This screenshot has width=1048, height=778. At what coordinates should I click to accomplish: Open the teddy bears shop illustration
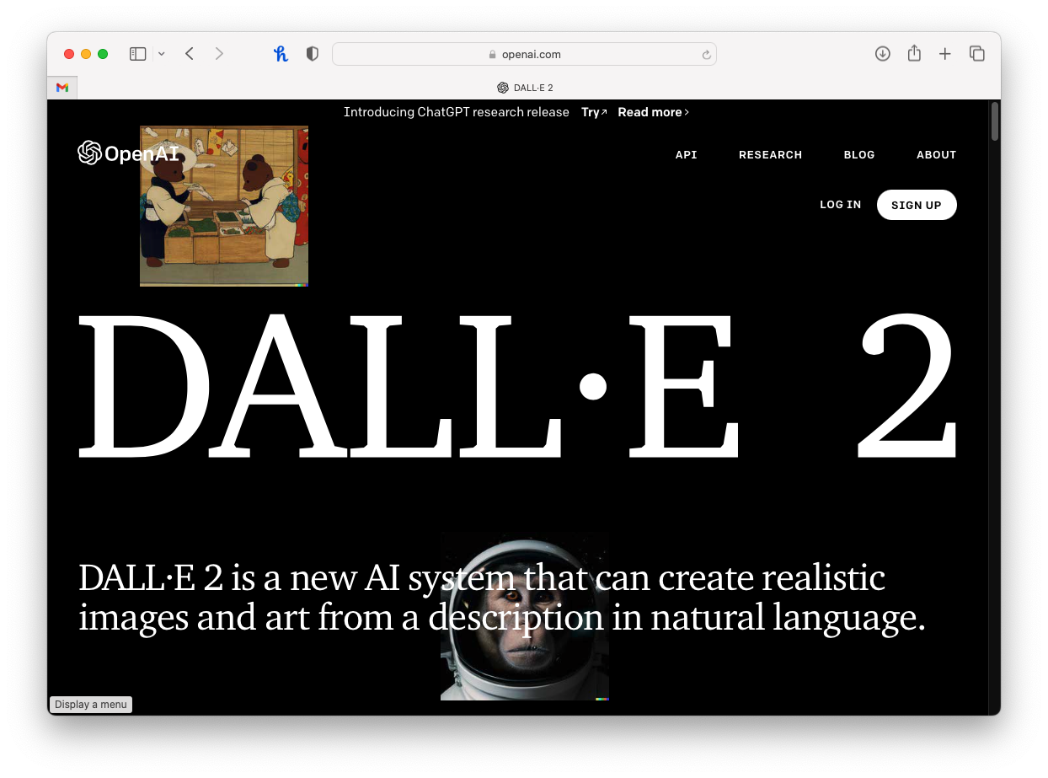click(x=224, y=206)
